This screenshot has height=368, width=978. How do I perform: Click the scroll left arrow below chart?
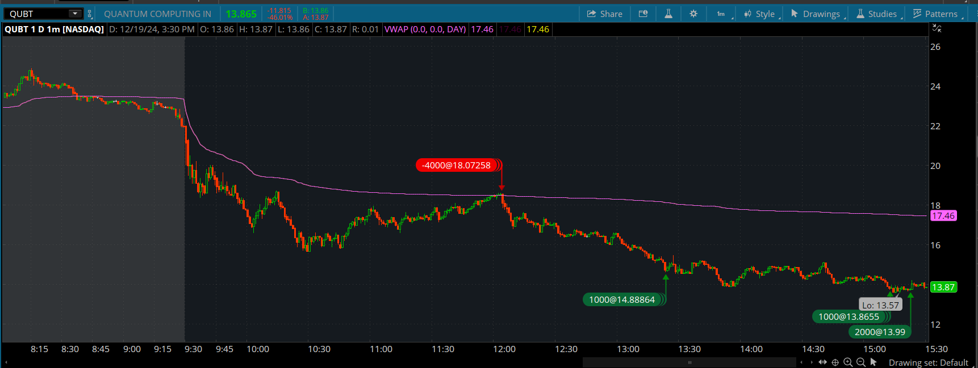coord(801,362)
